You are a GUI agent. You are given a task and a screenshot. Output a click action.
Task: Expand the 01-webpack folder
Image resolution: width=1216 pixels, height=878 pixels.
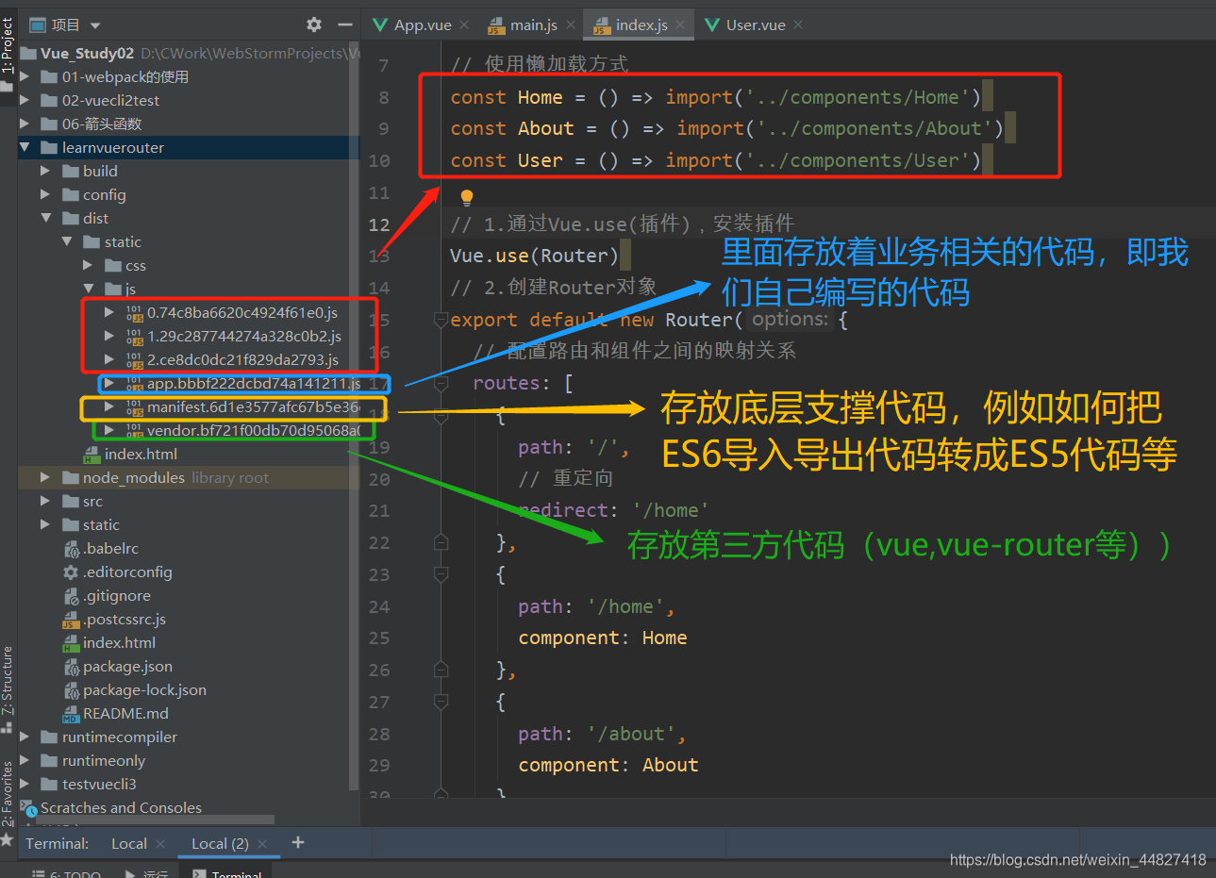[25, 76]
